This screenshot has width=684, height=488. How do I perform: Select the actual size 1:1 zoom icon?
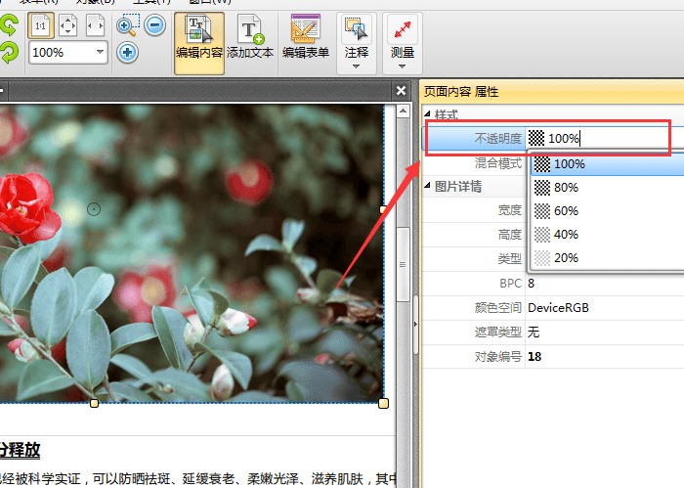[x=41, y=25]
